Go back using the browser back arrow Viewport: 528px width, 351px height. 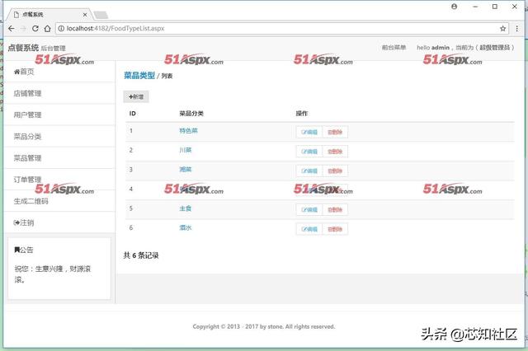[12, 29]
